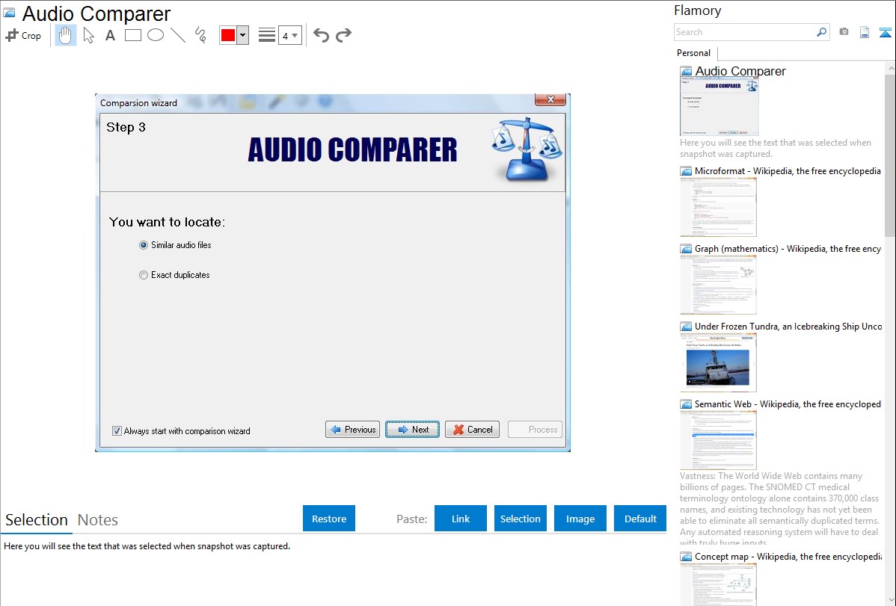Click the blue tray icon in Flamory header
Image resolution: width=896 pixels, height=606 pixels.
pos(885,32)
